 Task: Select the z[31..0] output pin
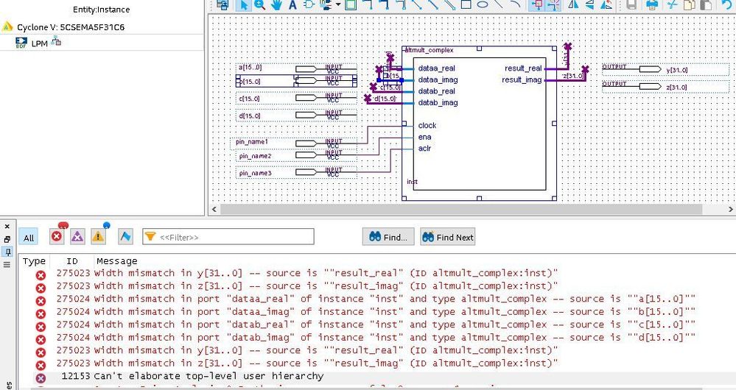665,87
